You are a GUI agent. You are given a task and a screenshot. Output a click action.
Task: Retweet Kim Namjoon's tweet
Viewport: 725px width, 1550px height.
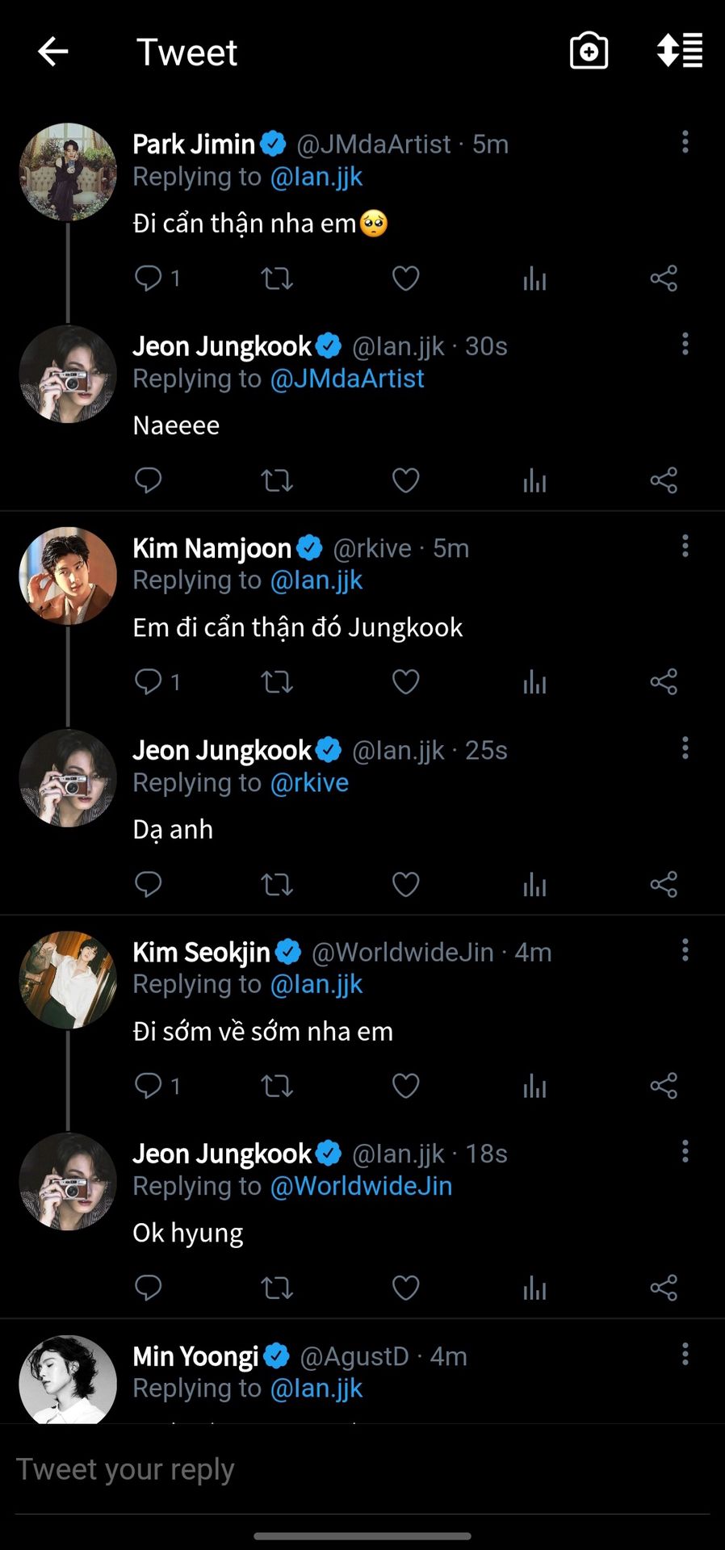pos(277,682)
